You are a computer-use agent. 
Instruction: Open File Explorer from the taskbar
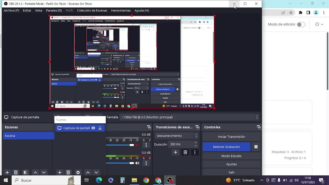coord(134,180)
